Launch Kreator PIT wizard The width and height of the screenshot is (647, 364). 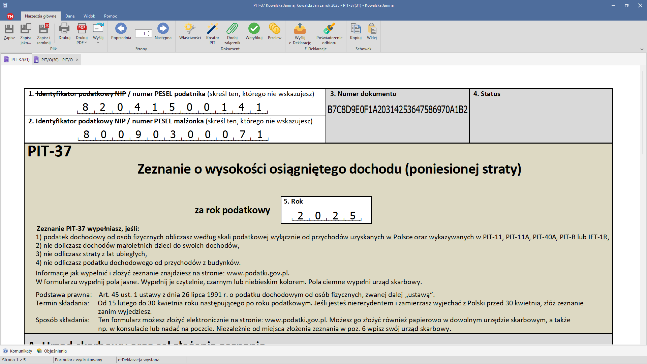[212, 34]
